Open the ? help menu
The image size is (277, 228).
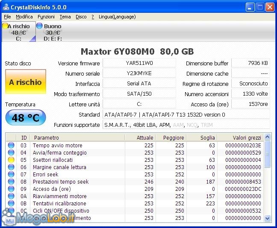click(x=93, y=17)
